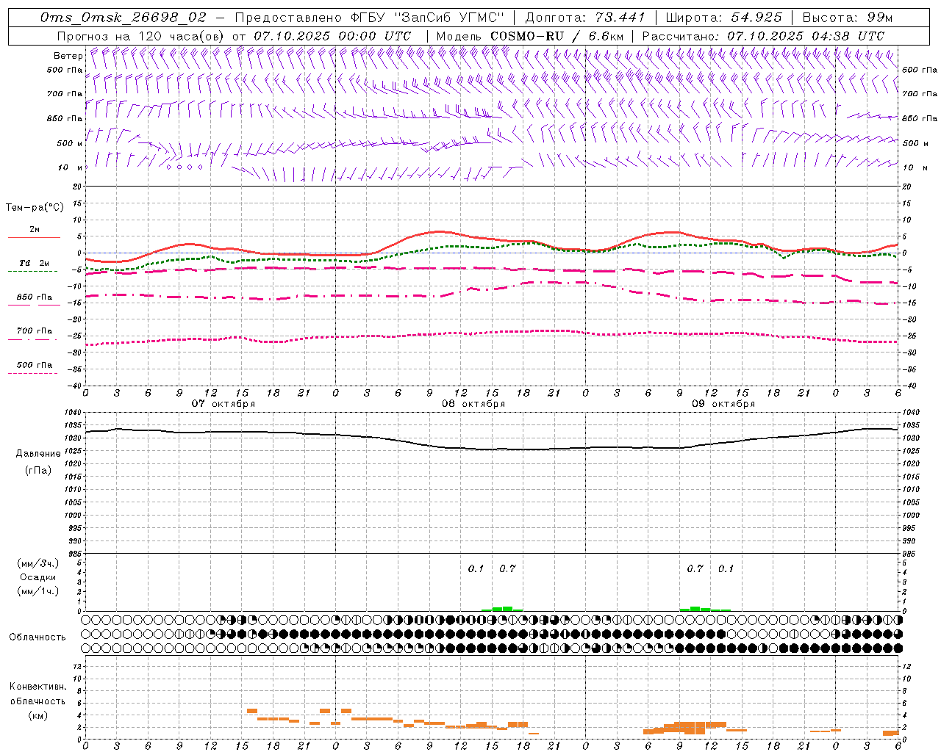
Task: Click the latitude value Широта: 54.925
Action: click(725, 18)
